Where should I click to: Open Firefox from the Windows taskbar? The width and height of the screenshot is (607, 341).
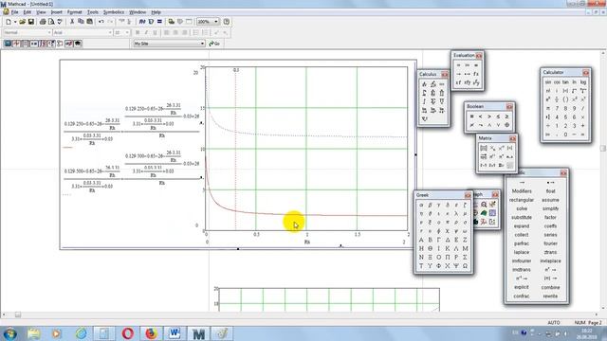pyautogui.click(x=151, y=332)
